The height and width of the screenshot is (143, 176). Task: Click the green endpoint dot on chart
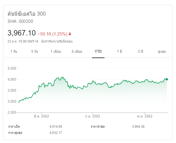(167, 79)
